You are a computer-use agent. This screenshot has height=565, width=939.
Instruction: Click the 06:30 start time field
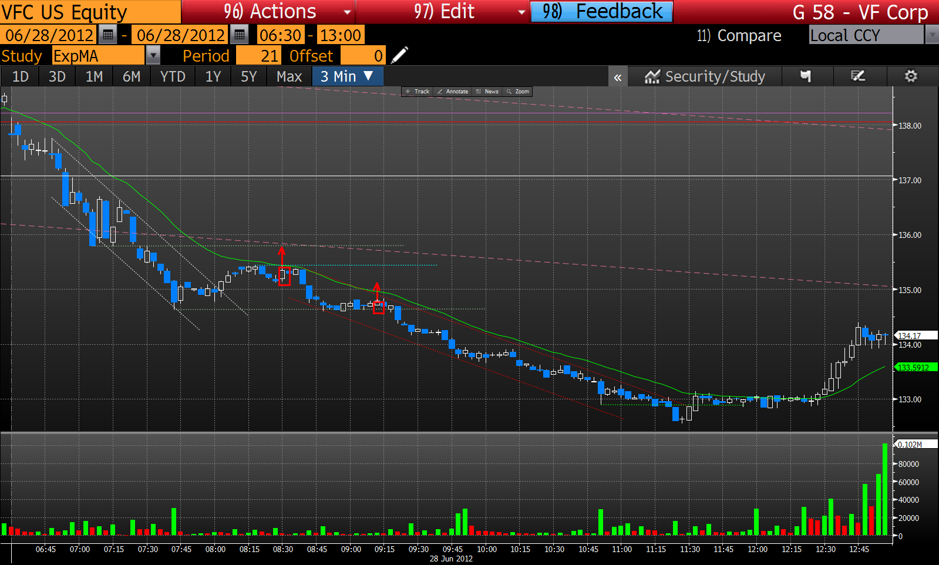coord(281,35)
